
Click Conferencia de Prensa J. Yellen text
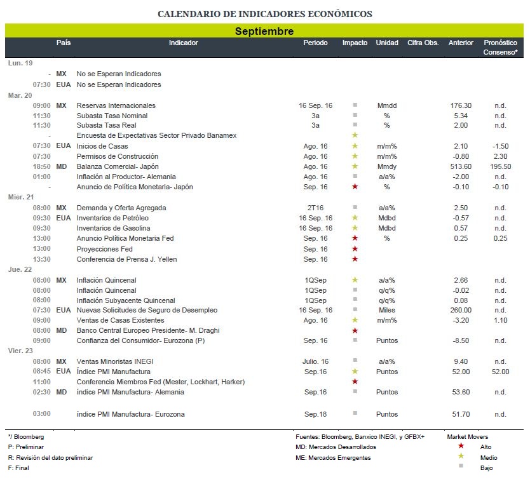[126, 259]
